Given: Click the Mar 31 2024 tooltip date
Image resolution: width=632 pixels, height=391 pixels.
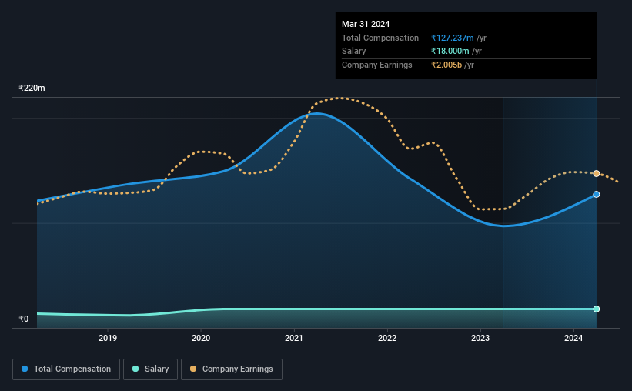Looking at the screenshot, I should pyautogui.click(x=366, y=24).
